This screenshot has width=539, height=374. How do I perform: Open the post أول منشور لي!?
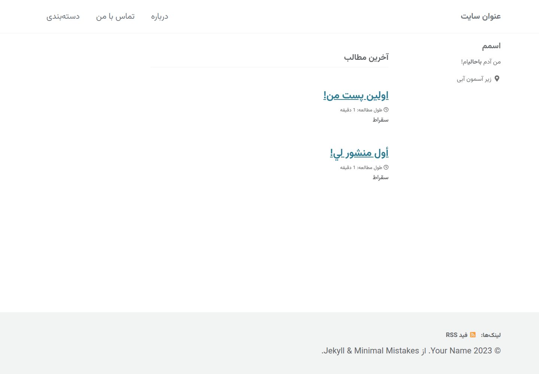pyautogui.click(x=359, y=153)
